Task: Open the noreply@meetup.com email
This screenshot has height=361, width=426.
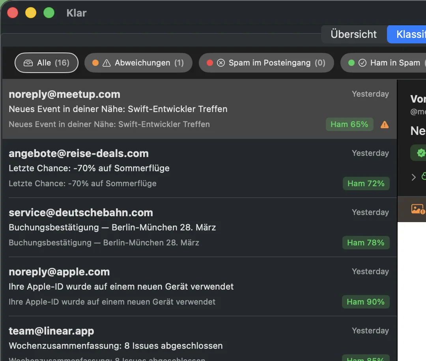Action: point(200,109)
